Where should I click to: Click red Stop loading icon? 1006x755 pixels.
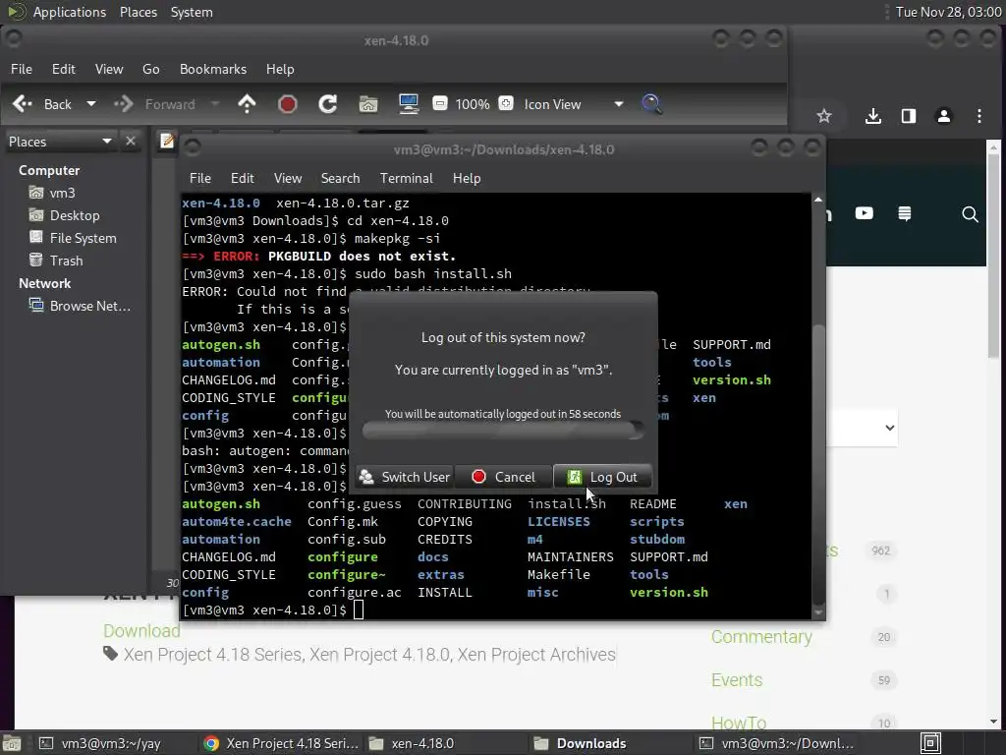pyautogui.click(x=288, y=104)
